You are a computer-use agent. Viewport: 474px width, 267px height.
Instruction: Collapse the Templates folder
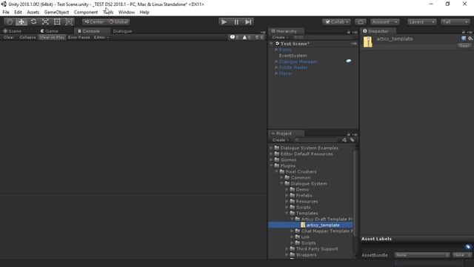(287, 213)
